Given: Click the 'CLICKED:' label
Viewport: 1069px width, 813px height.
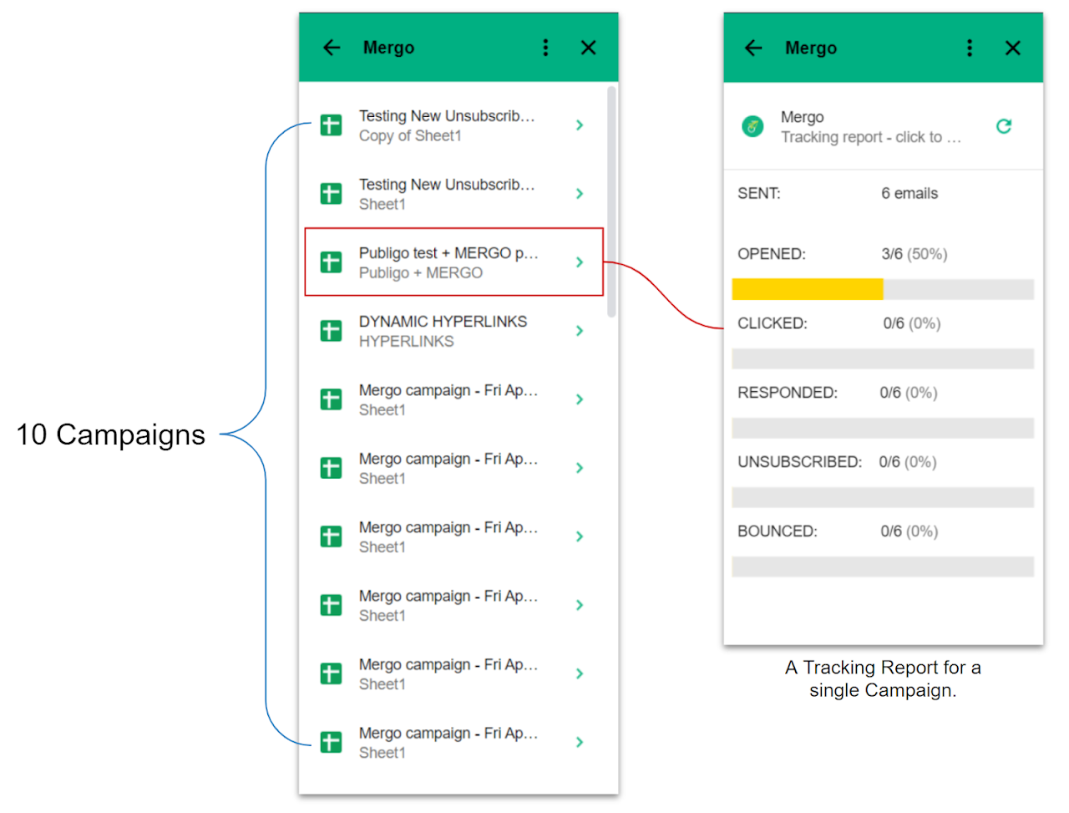Looking at the screenshot, I should 773,323.
